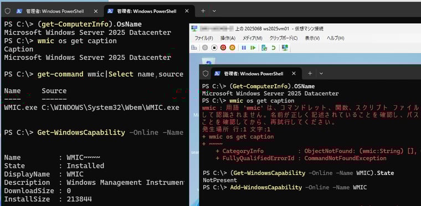421x206 pixels.
Task: Pause the virtual machine
Action: (x=244, y=48)
